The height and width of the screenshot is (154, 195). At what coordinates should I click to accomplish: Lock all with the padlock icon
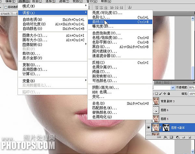(x=169, y=93)
